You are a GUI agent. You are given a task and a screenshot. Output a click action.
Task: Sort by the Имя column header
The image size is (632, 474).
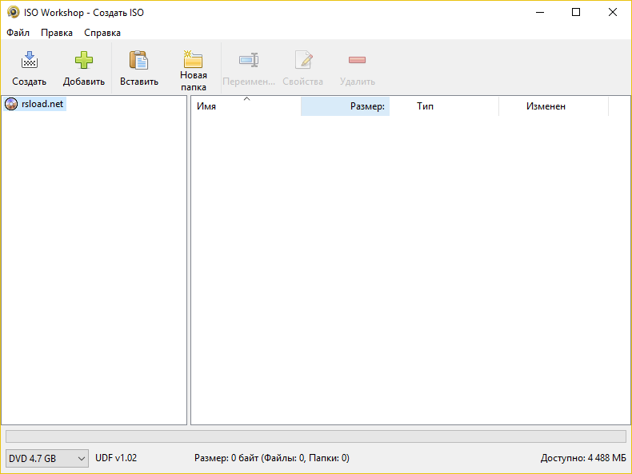[246, 106]
